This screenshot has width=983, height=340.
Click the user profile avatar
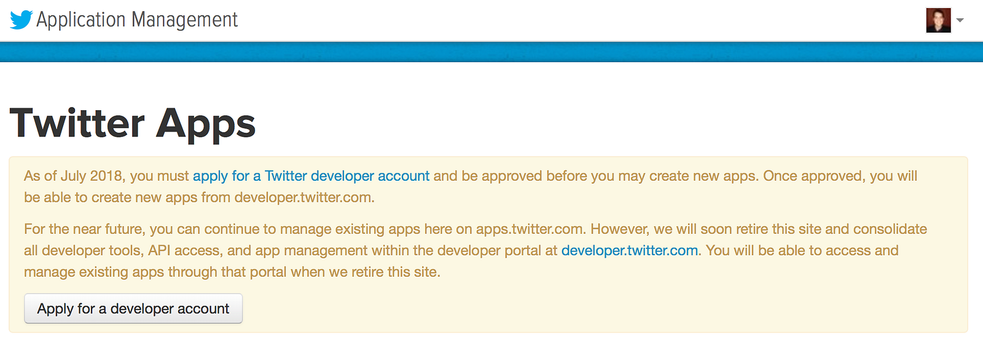click(938, 20)
